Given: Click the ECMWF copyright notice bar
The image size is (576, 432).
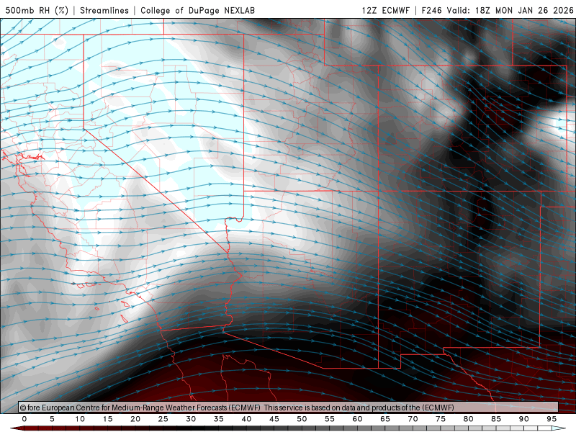Looking at the screenshot, I should point(288,407).
